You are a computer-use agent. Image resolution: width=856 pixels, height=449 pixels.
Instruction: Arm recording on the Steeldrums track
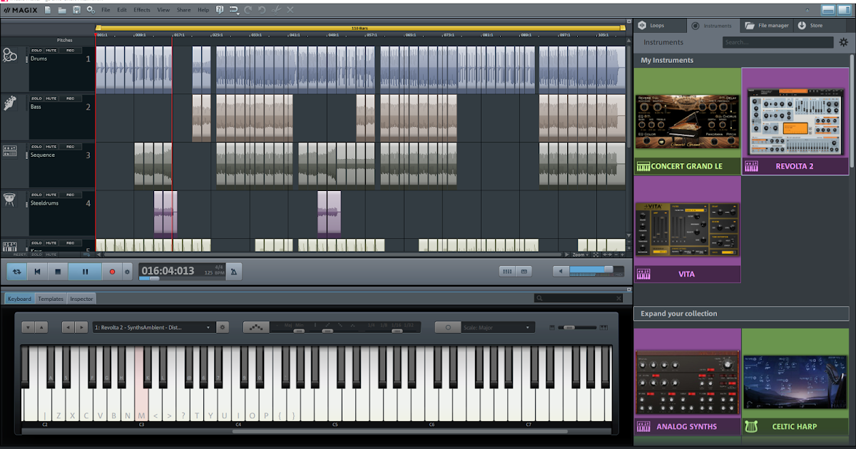pos(70,194)
